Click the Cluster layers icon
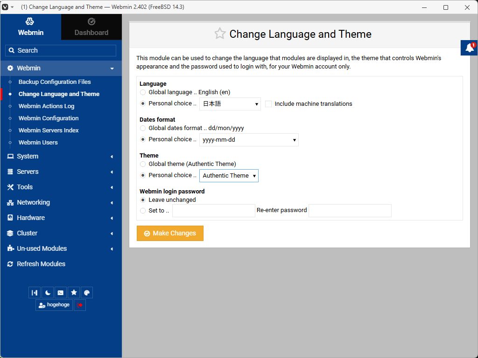 (10, 233)
